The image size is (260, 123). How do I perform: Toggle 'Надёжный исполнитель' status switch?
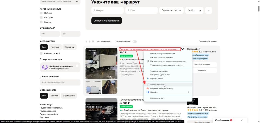point(77,66)
